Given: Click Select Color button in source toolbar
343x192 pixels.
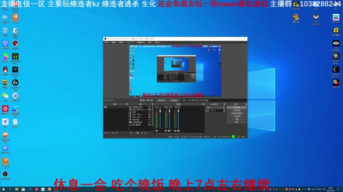Looking at the screenshot, I should pos(174,100).
